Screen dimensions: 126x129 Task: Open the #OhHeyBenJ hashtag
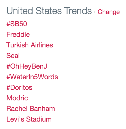[27, 66]
